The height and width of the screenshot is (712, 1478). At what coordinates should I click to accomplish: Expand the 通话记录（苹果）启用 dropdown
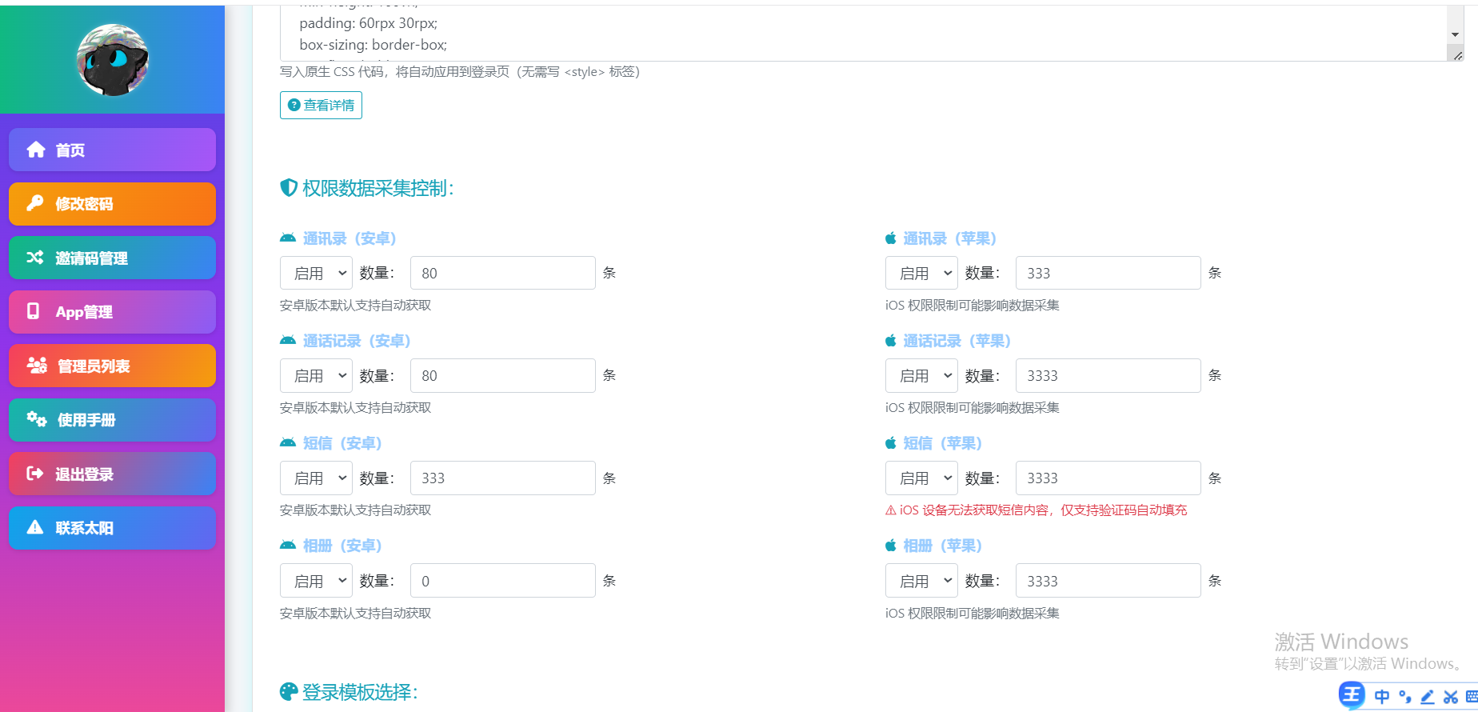(x=921, y=375)
